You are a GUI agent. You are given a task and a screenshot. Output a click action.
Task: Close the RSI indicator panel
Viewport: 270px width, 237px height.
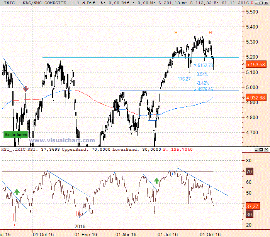point(266,150)
